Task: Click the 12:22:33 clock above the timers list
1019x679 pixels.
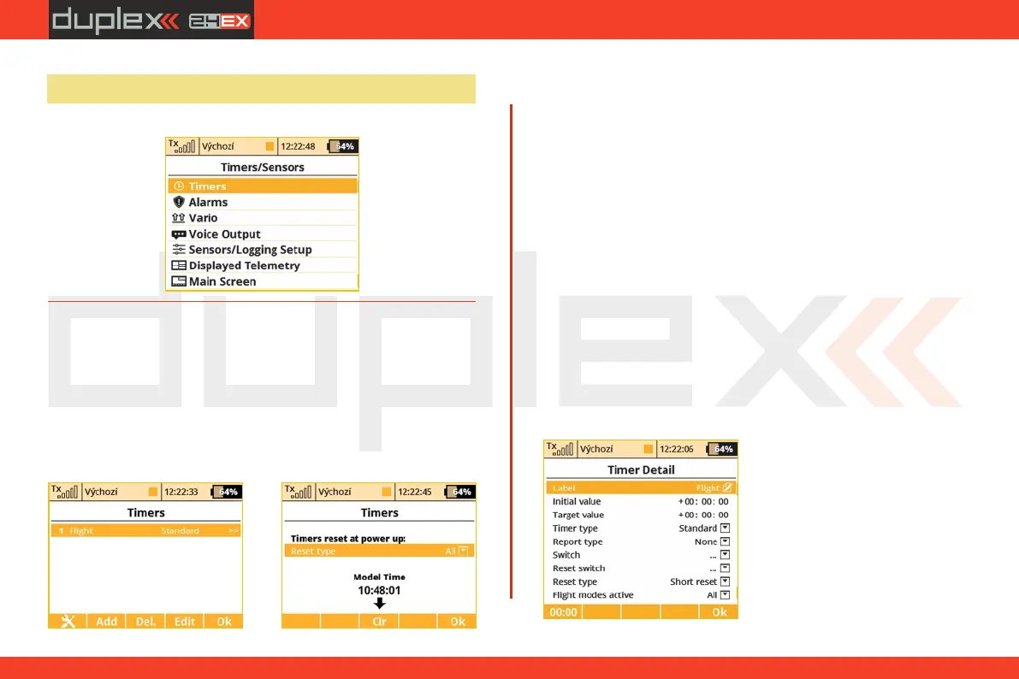Action: point(181,492)
